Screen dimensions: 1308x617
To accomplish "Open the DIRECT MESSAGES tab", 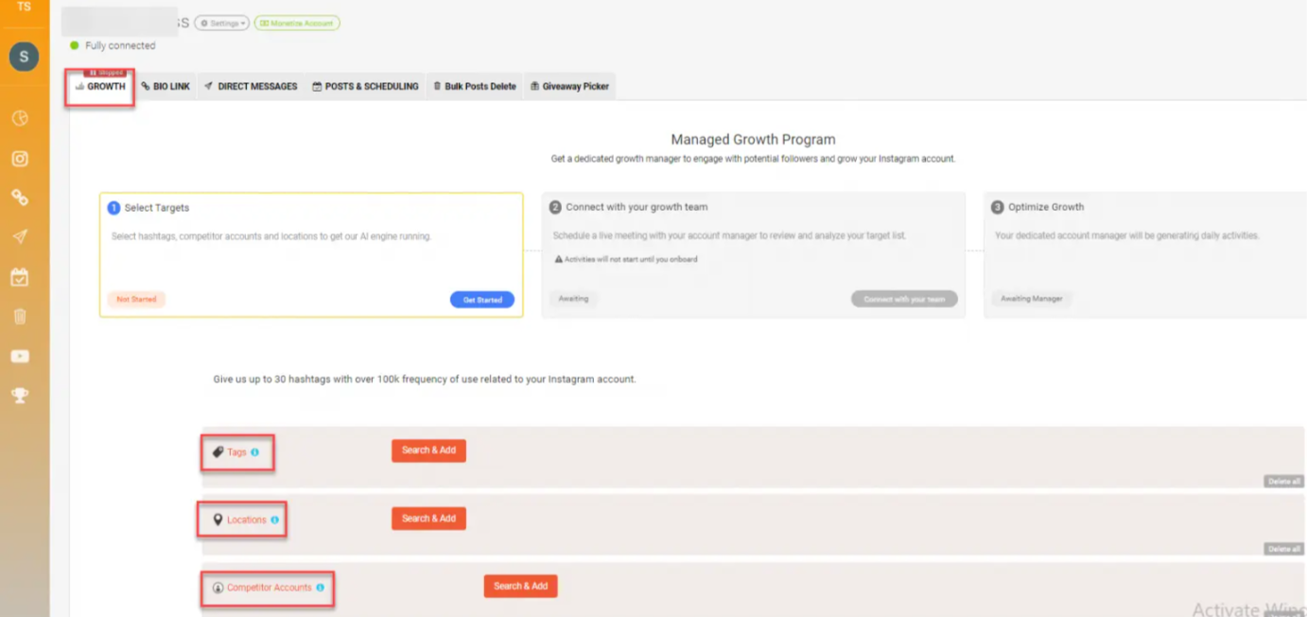I will tap(251, 86).
